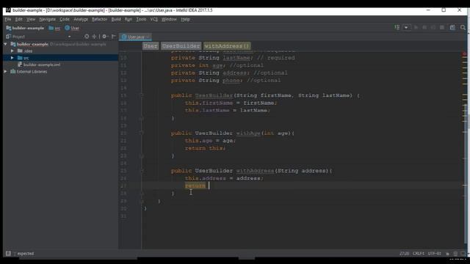
Task: Open the run configuration dropdown
Action: click(x=406, y=28)
